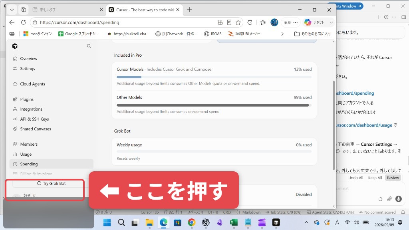Expand bookmarks overflow chevron
The height and width of the screenshot is (230, 409).
[282, 34]
